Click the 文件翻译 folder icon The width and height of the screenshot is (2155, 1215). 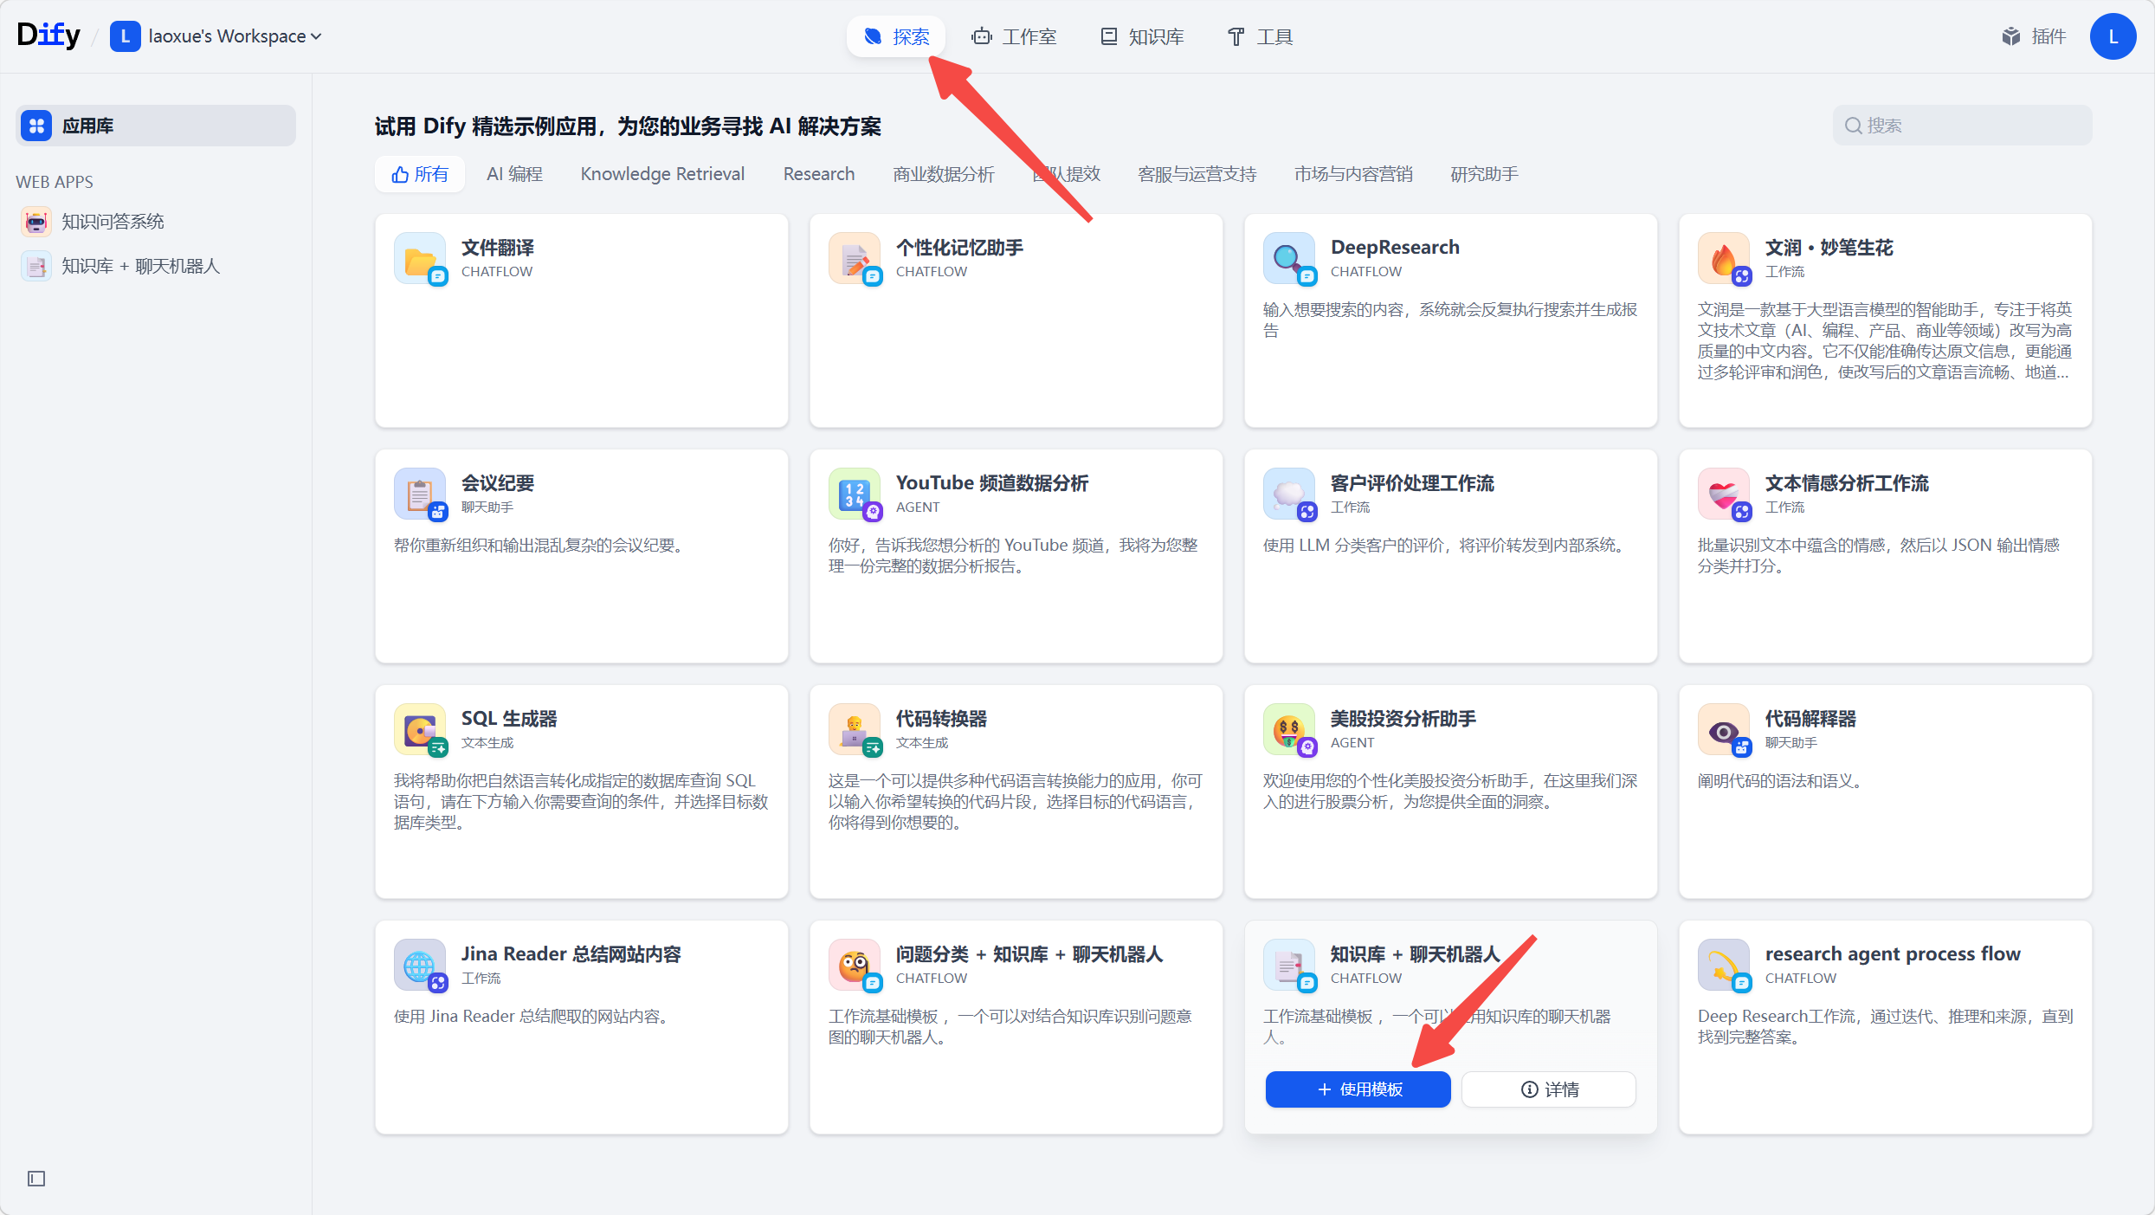click(420, 258)
